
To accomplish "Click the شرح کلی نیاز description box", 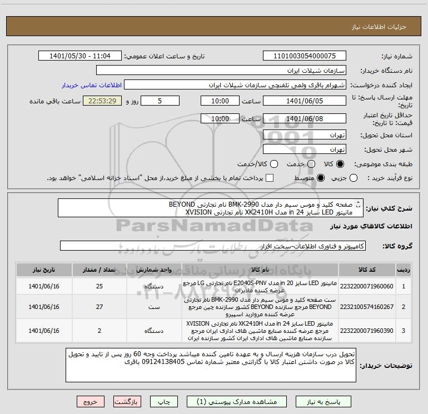I will pyautogui.click(x=211, y=208).
